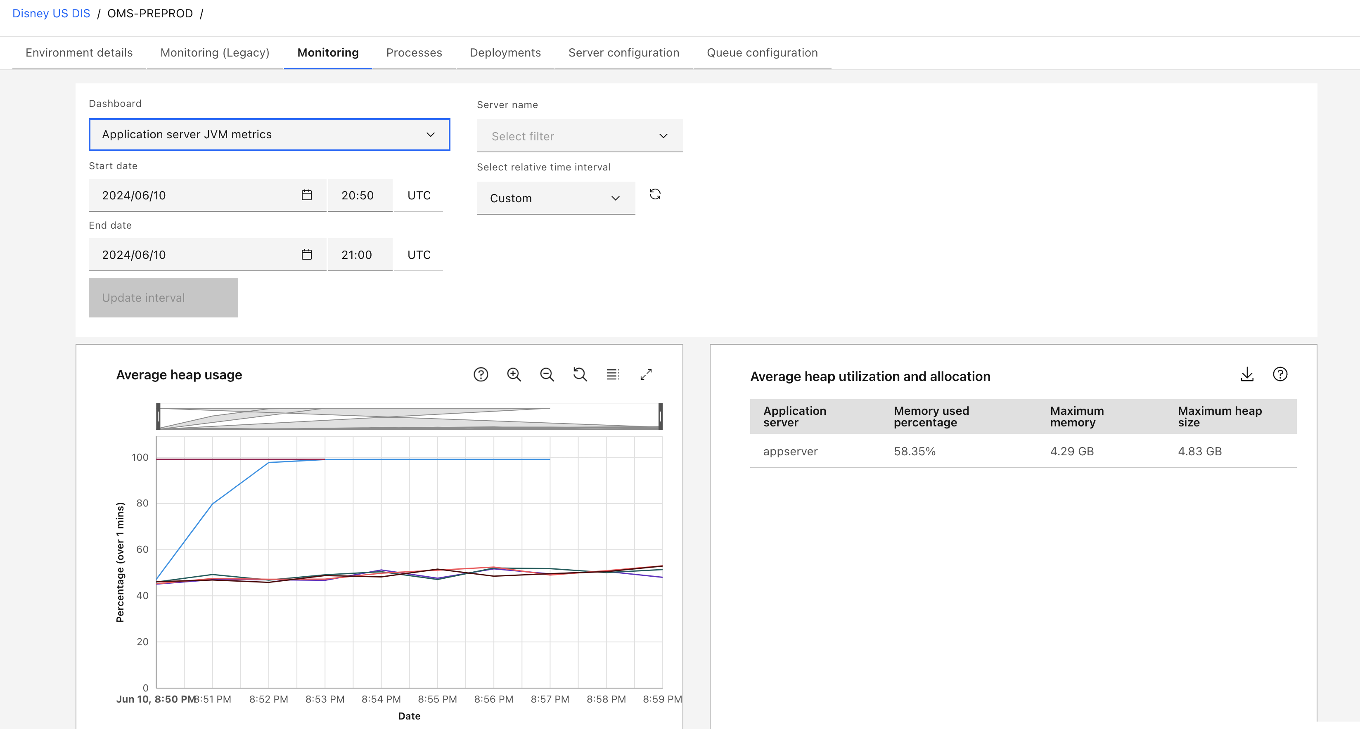Expand the Dashboard dropdown
This screenshot has width=1360, height=729.
click(x=269, y=134)
